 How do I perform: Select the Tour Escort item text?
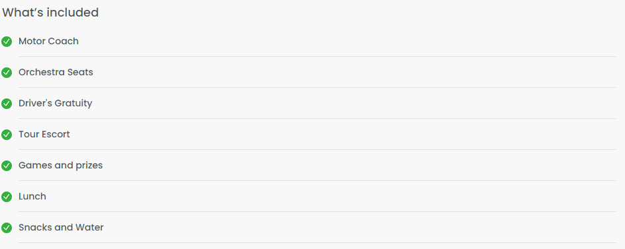(44, 134)
